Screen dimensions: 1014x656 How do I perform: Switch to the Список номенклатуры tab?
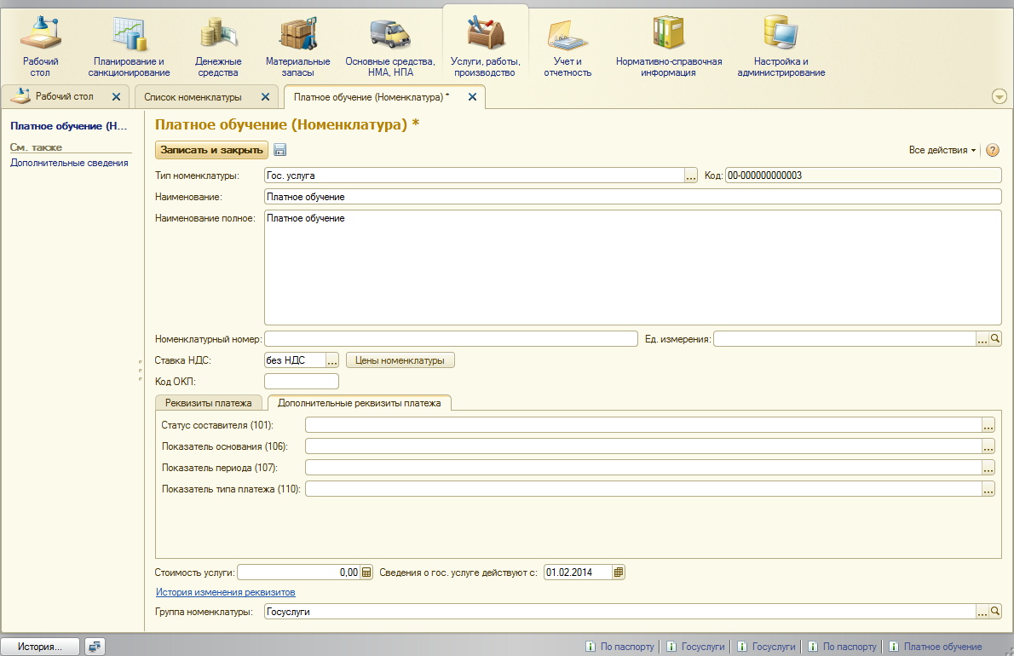pos(193,97)
